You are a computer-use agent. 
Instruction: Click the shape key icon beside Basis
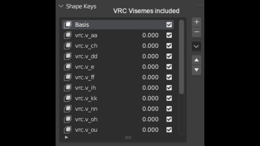pos(68,25)
